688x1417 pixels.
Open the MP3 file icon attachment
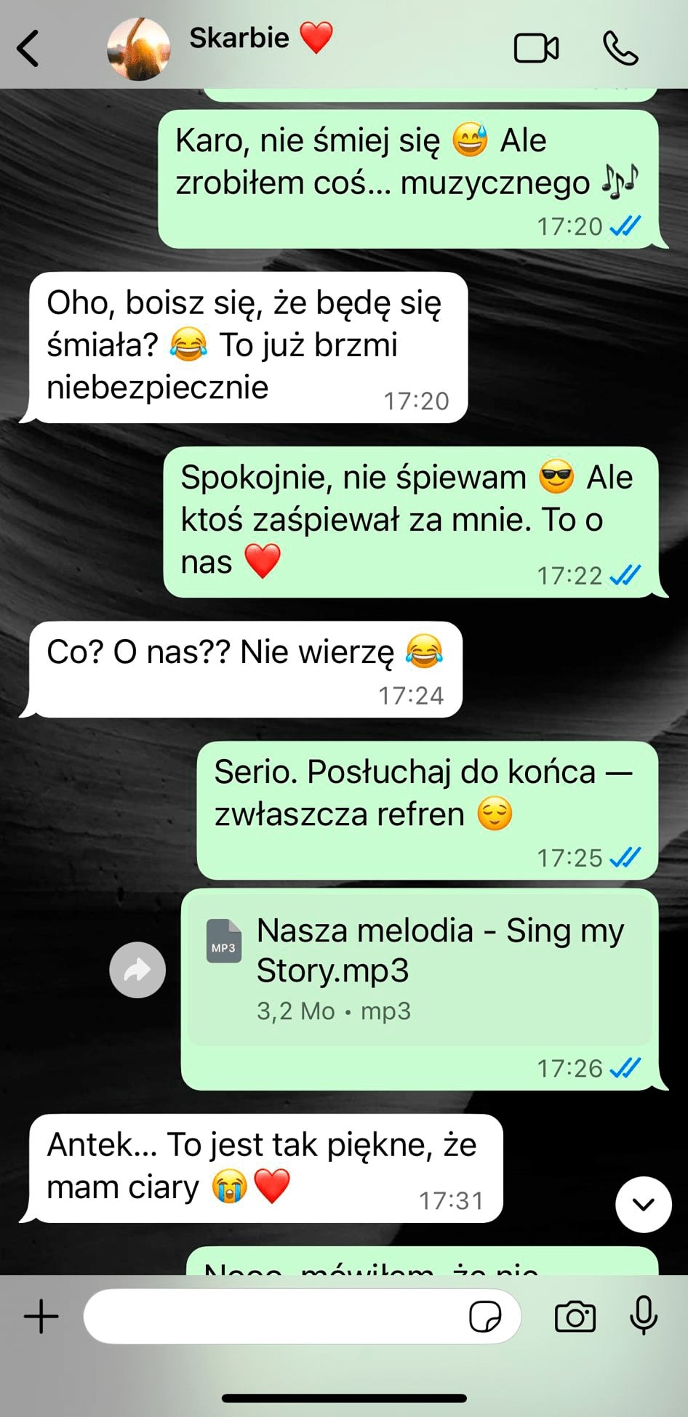[223, 941]
